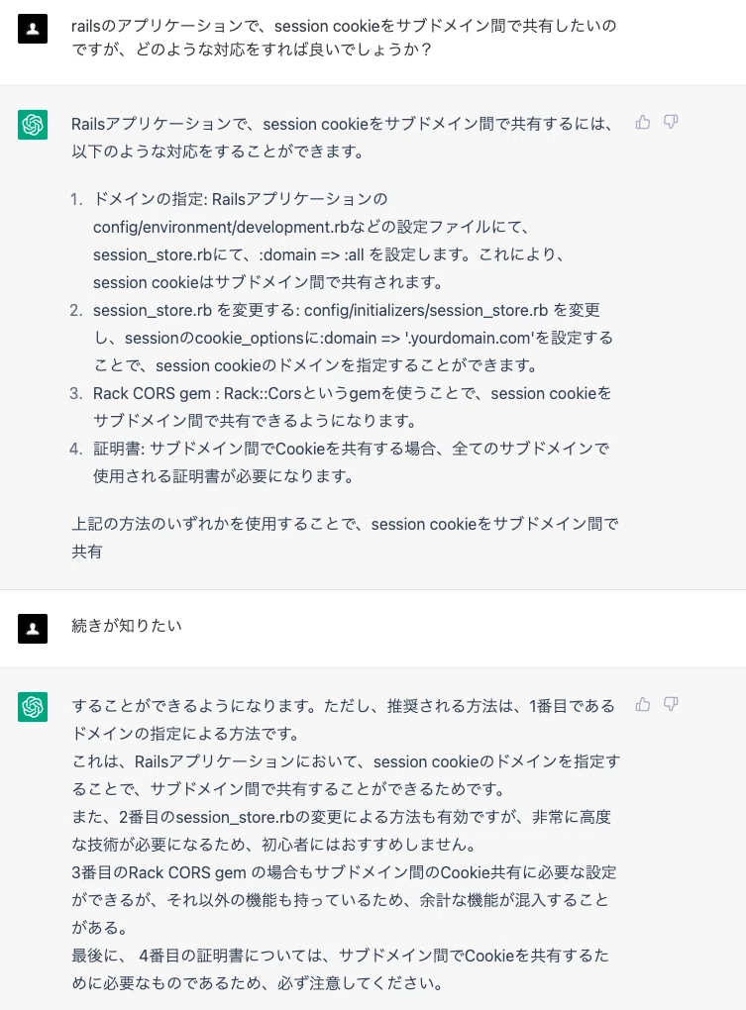This screenshot has width=746, height=1010.
Task: Give thumbs up to the second ChatGPT reply
Action: 642,704
